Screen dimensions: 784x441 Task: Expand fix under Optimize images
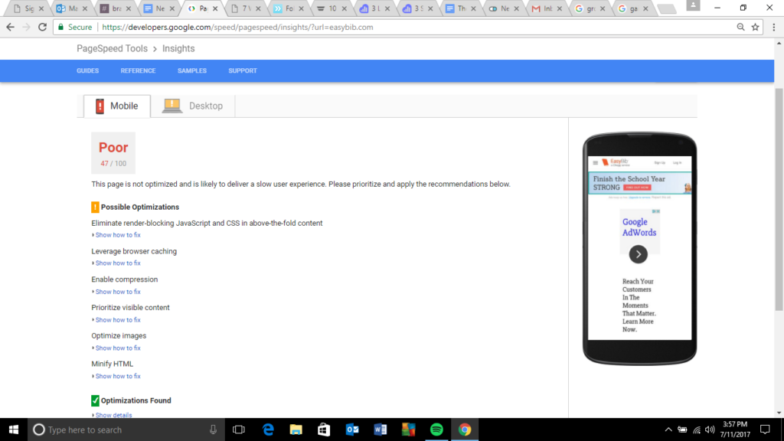(117, 348)
